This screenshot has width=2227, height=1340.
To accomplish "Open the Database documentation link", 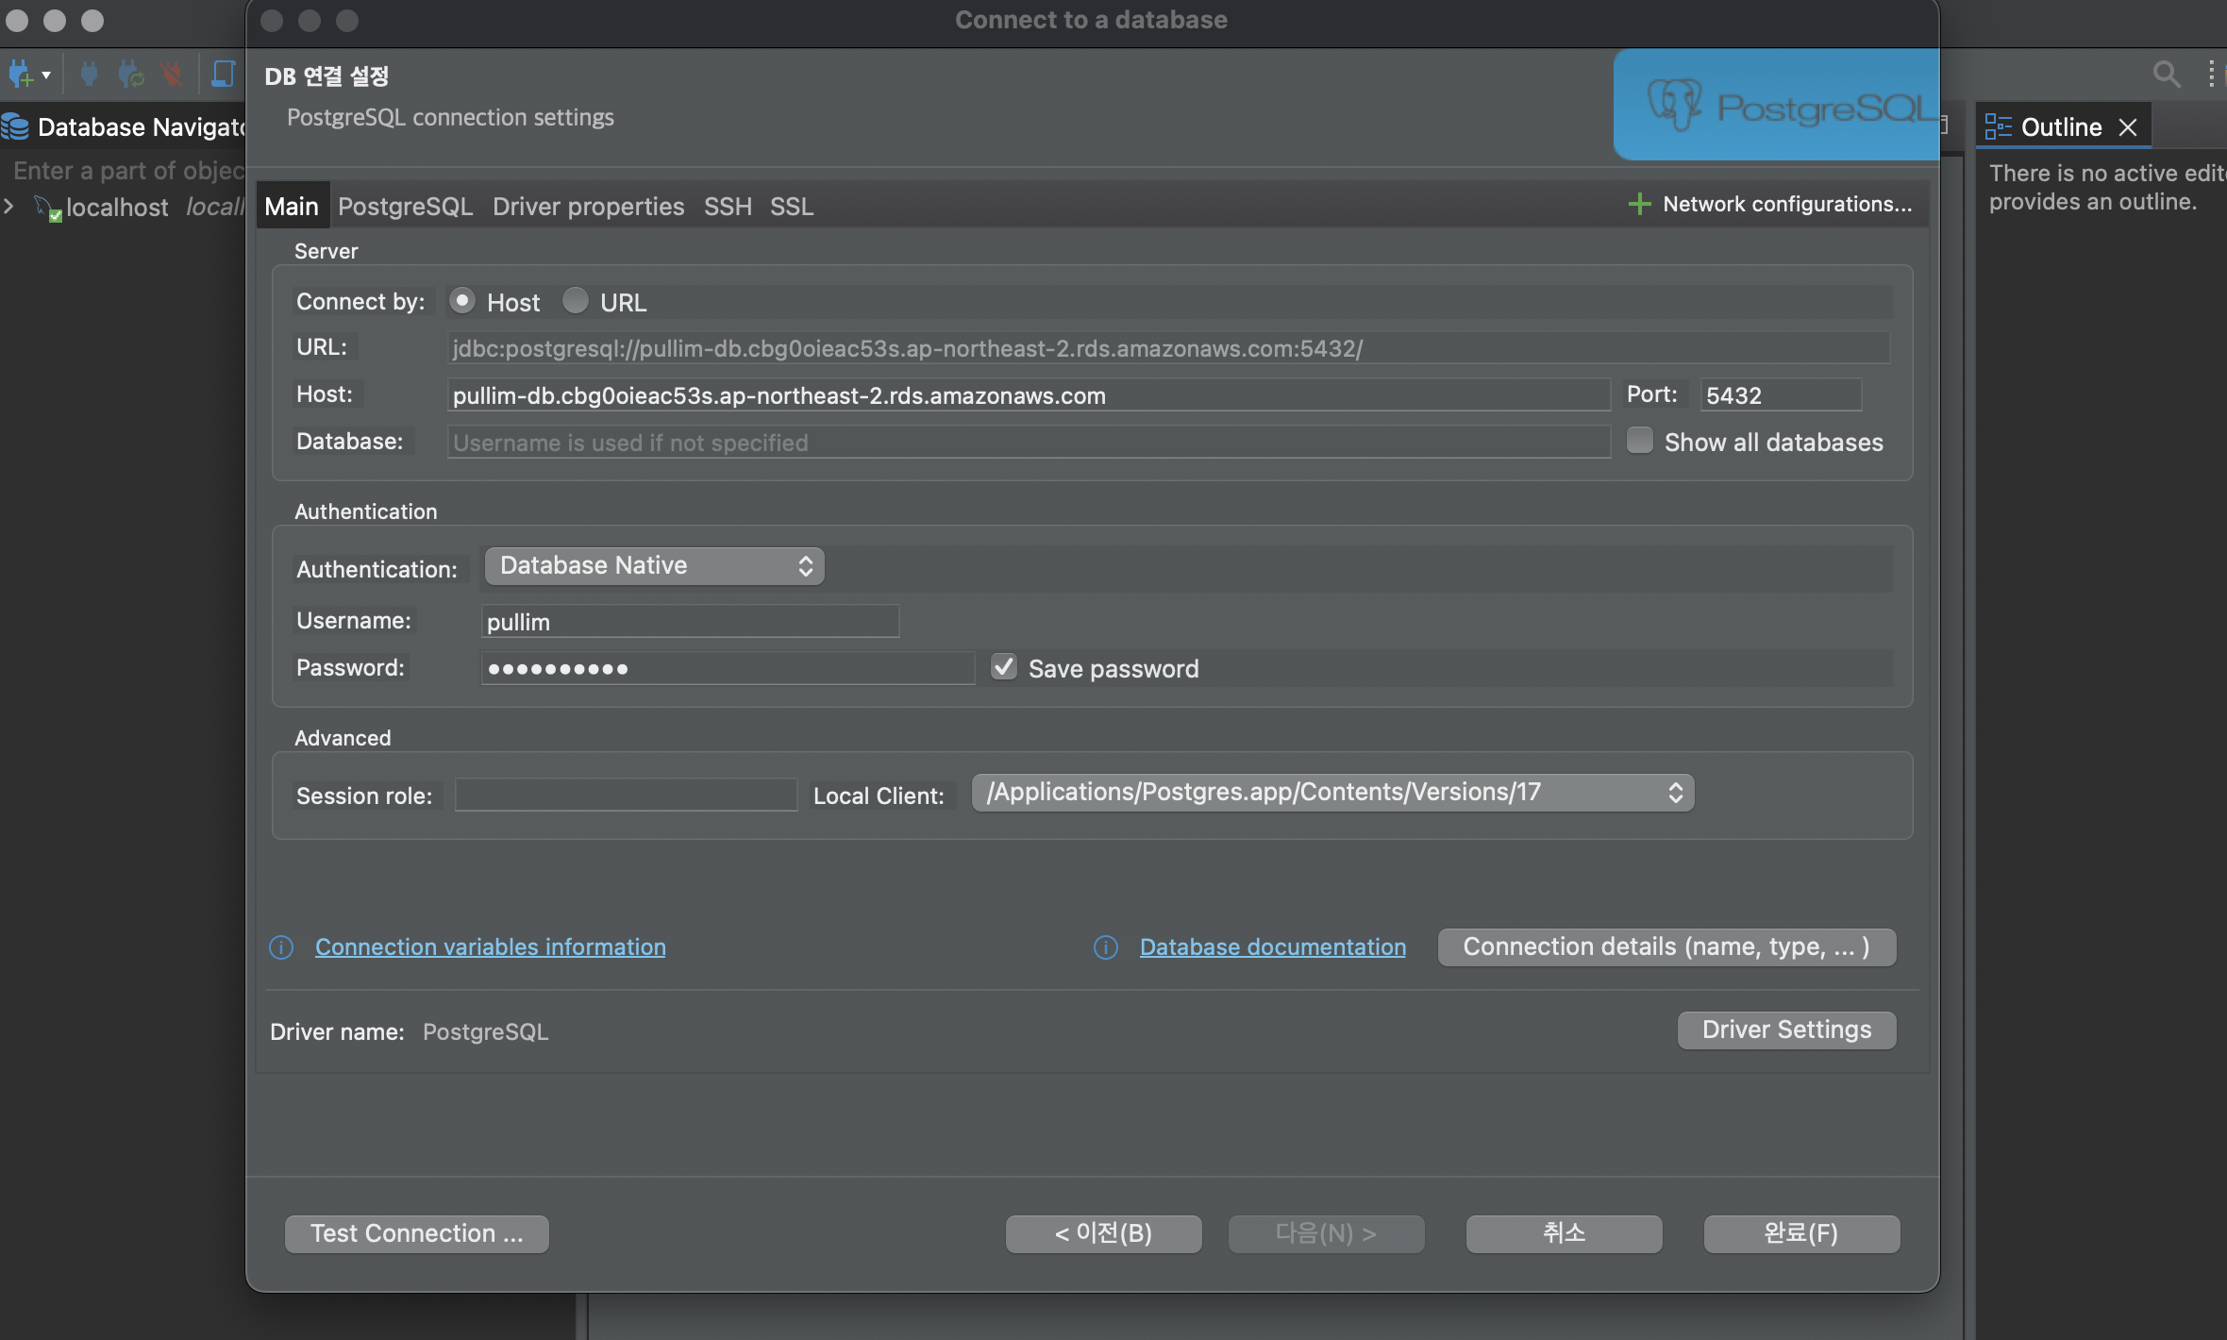I will [1272, 946].
